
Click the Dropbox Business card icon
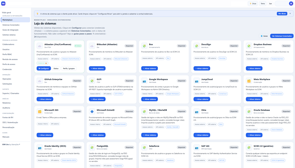click(x=249, y=46)
